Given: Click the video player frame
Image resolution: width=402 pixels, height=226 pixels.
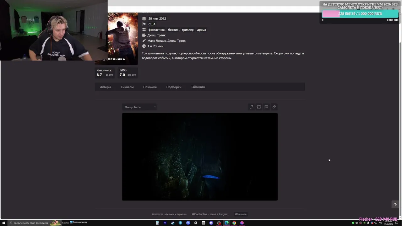Looking at the screenshot, I should pos(200,157).
